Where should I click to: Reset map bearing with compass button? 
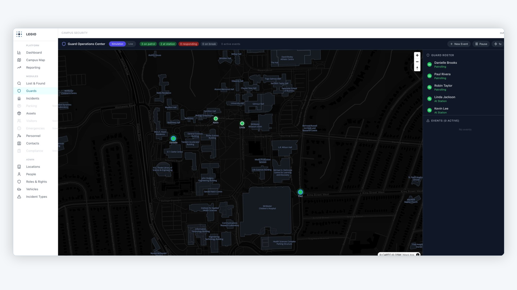point(417,68)
